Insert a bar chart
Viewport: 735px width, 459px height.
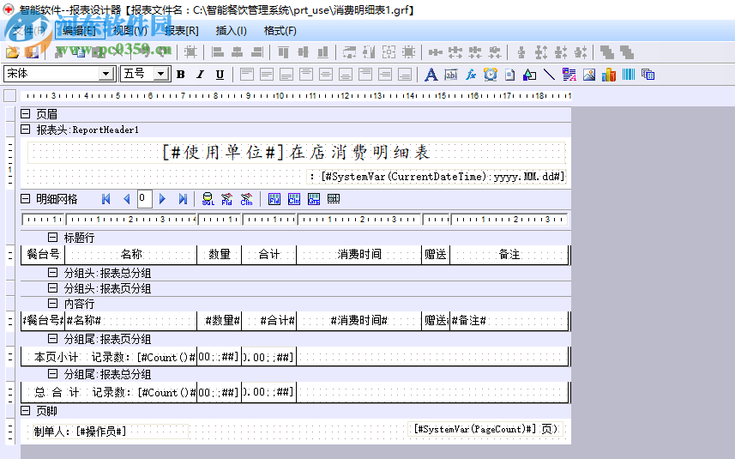(608, 75)
